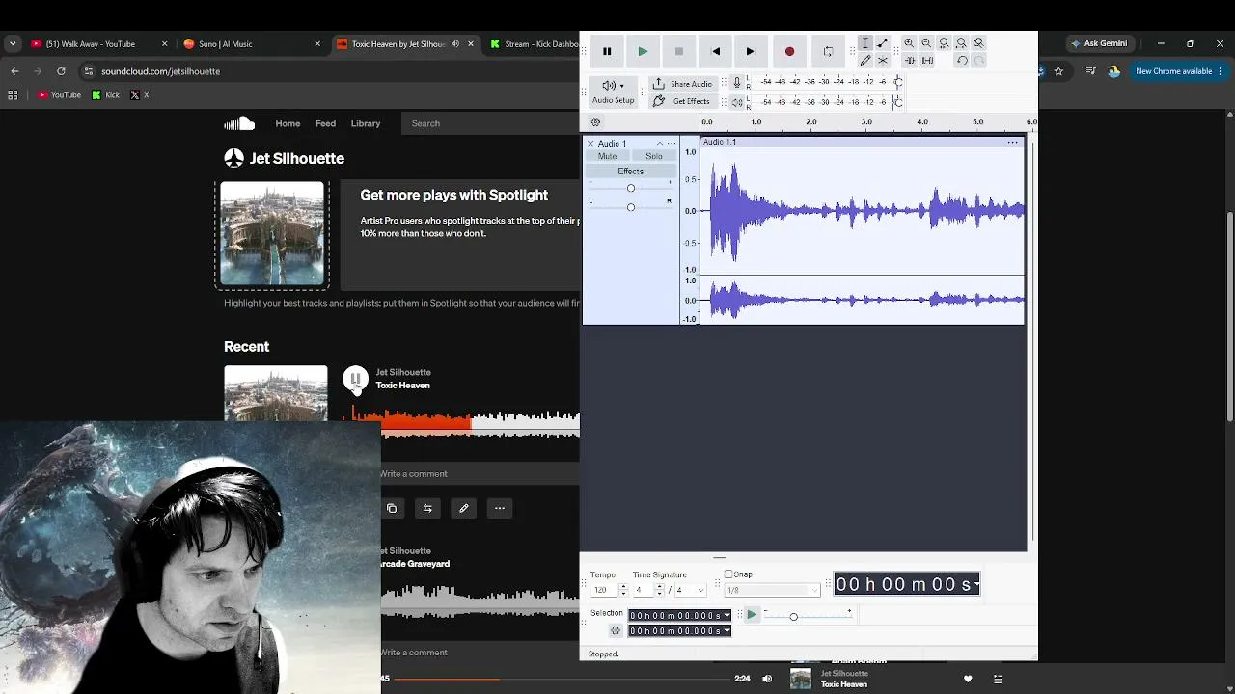Select the Draw pencil tool
Viewport: 1235px width, 694px height.
[865, 61]
